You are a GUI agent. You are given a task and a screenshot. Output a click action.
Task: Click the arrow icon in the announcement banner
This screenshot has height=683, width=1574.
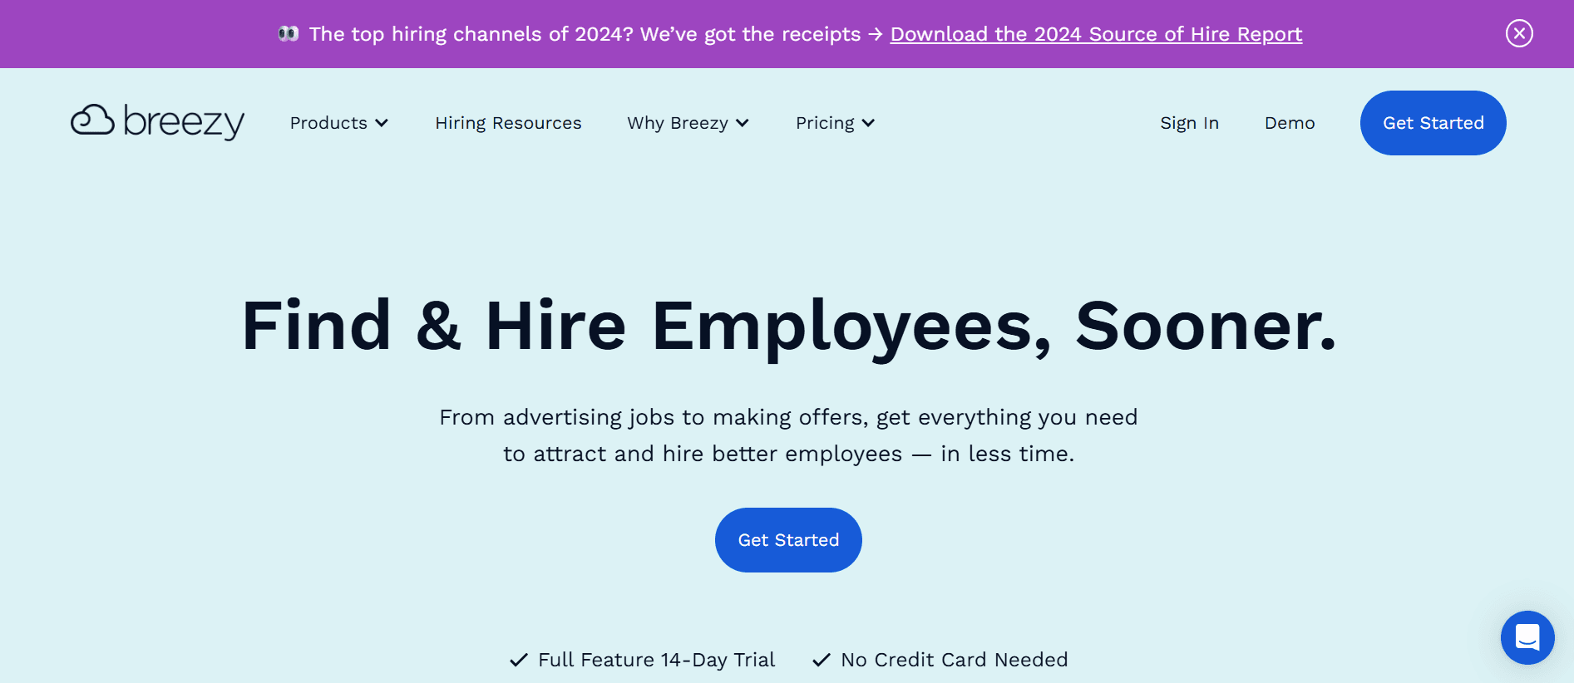click(875, 34)
